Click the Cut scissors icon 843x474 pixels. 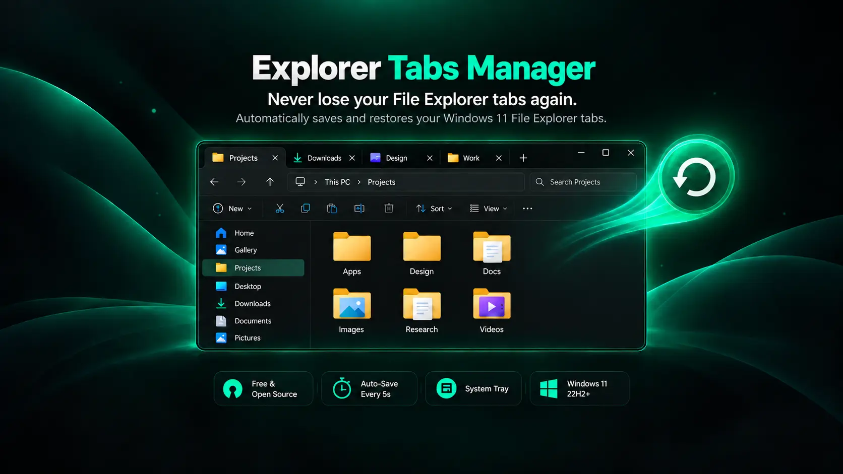tap(280, 209)
